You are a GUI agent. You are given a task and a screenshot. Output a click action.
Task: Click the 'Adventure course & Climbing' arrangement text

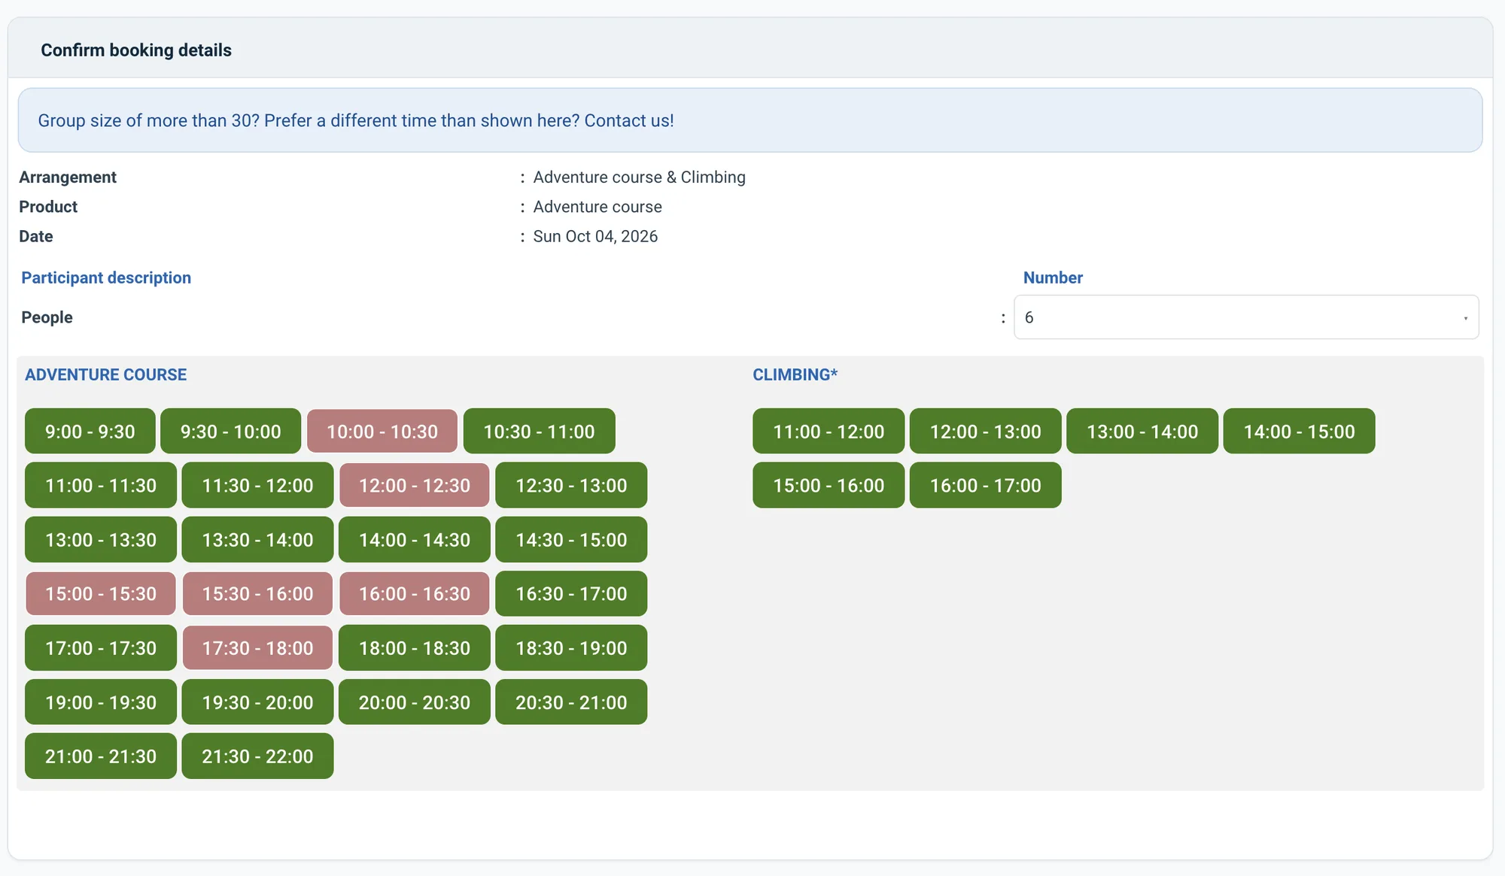click(640, 177)
